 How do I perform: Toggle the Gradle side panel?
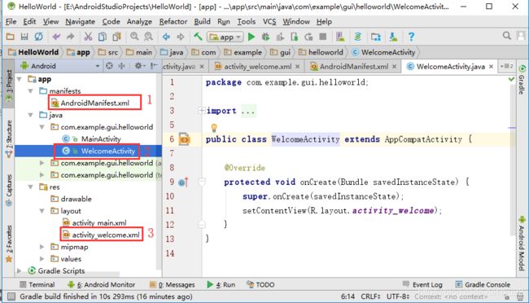coord(522,79)
